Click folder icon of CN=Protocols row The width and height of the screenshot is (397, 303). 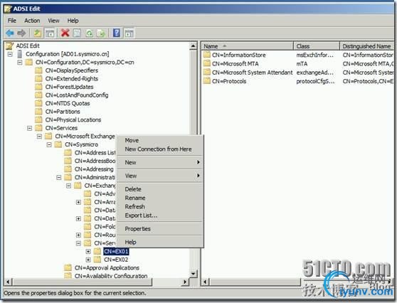coord(207,81)
